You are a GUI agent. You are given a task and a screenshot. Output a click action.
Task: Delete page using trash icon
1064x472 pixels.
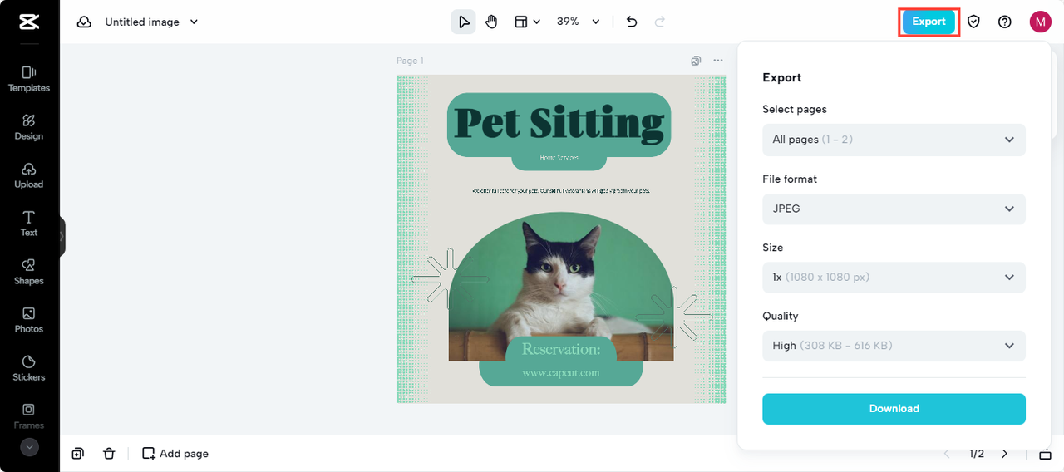click(x=109, y=454)
